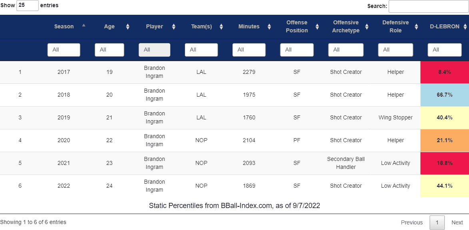Go to the Next page
This screenshot has height=230, width=469.
(457, 222)
